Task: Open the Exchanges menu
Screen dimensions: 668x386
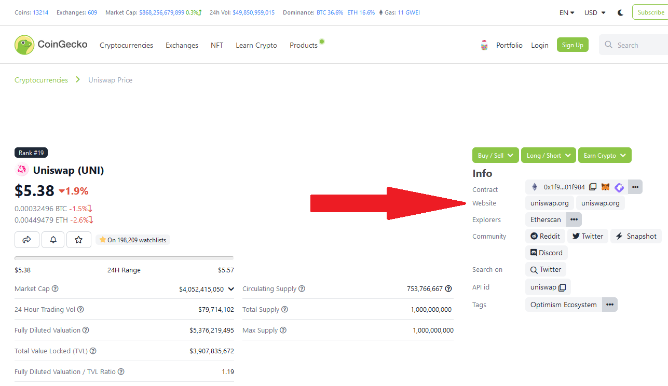Action: coord(182,45)
